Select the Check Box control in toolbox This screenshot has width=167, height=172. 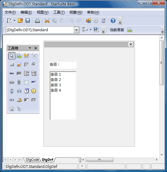pos(27,64)
